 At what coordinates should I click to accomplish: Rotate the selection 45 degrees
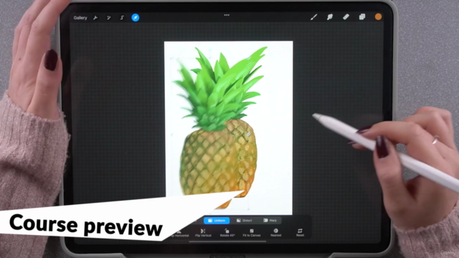[x=227, y=232]
